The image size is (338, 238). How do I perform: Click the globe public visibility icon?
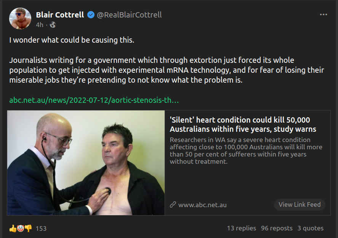point(53,25)
